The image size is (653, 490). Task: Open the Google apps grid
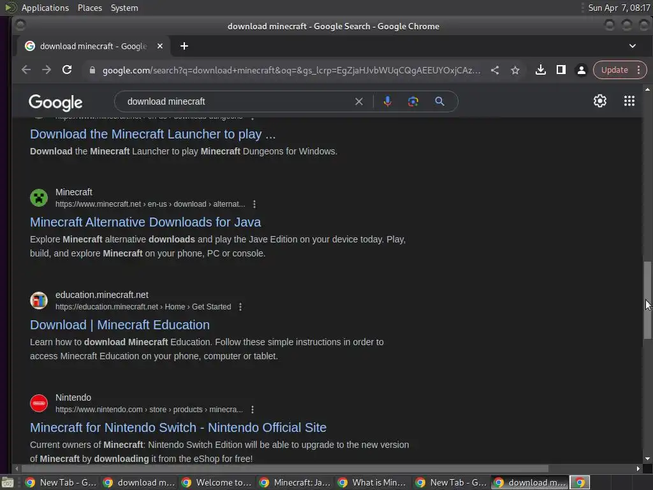click(x=629, y=101)
